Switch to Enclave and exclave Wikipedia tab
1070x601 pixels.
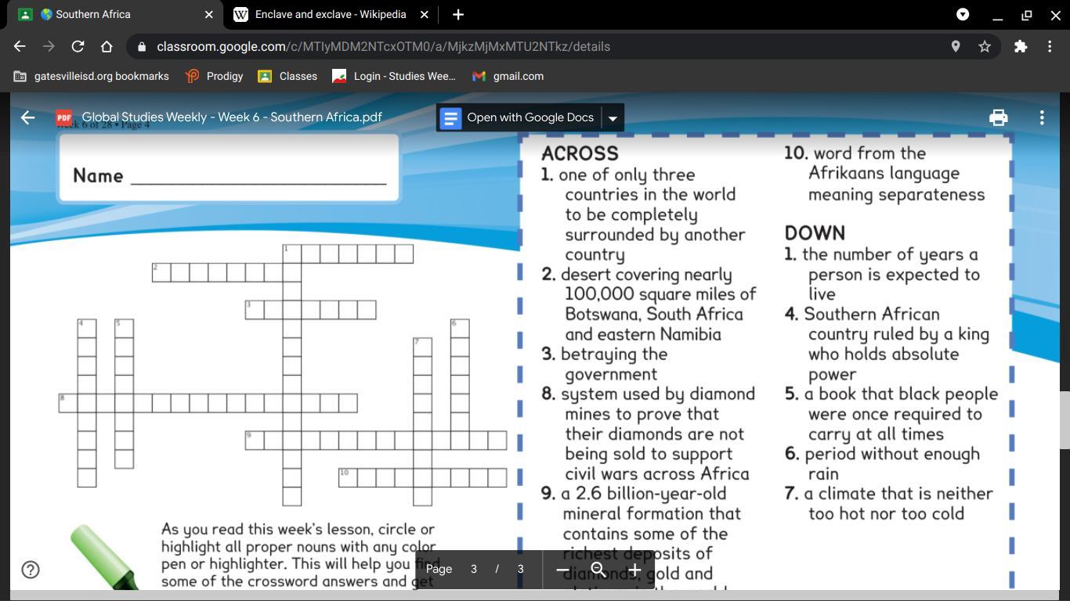tap(331, 14)
